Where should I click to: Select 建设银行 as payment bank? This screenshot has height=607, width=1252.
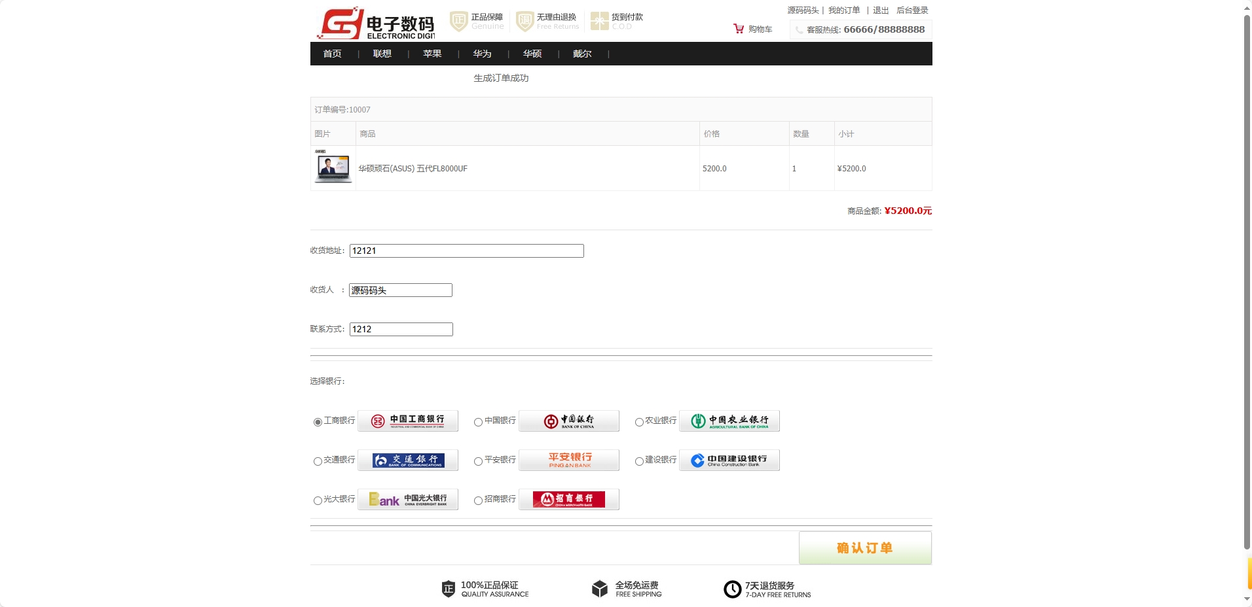[x=639, y=462]
